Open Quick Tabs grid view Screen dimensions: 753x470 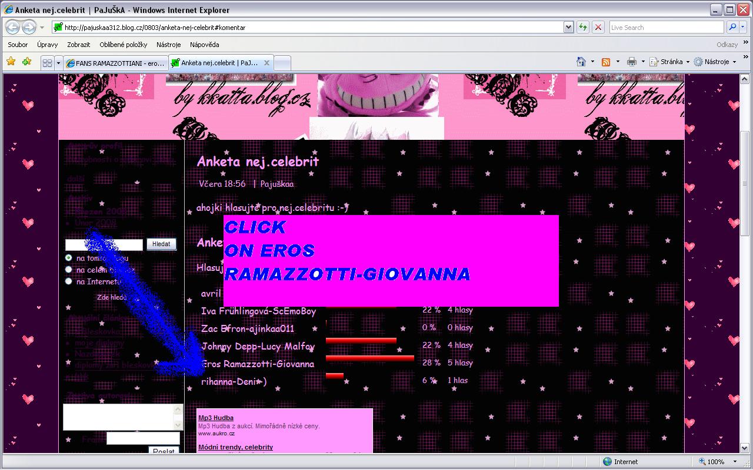coord(48,63)
